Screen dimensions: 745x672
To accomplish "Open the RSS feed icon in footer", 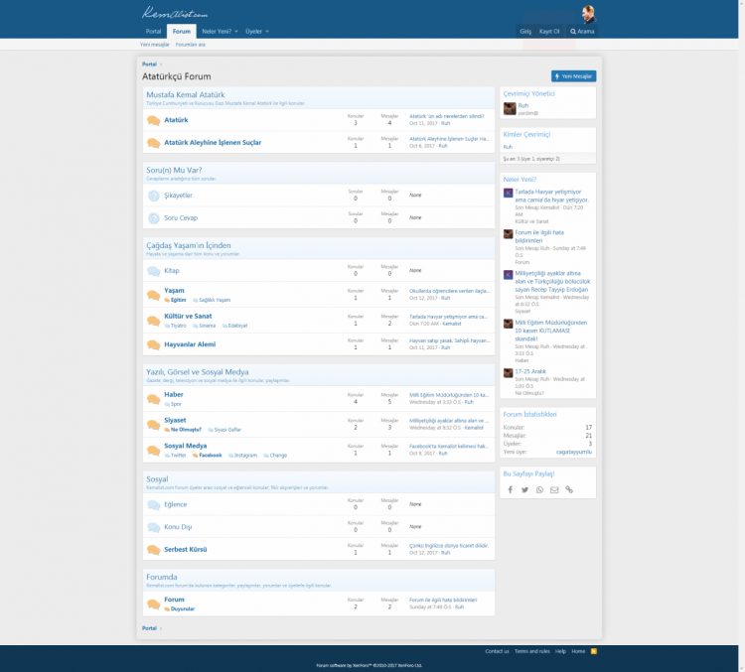I will [x=594, y=651].
